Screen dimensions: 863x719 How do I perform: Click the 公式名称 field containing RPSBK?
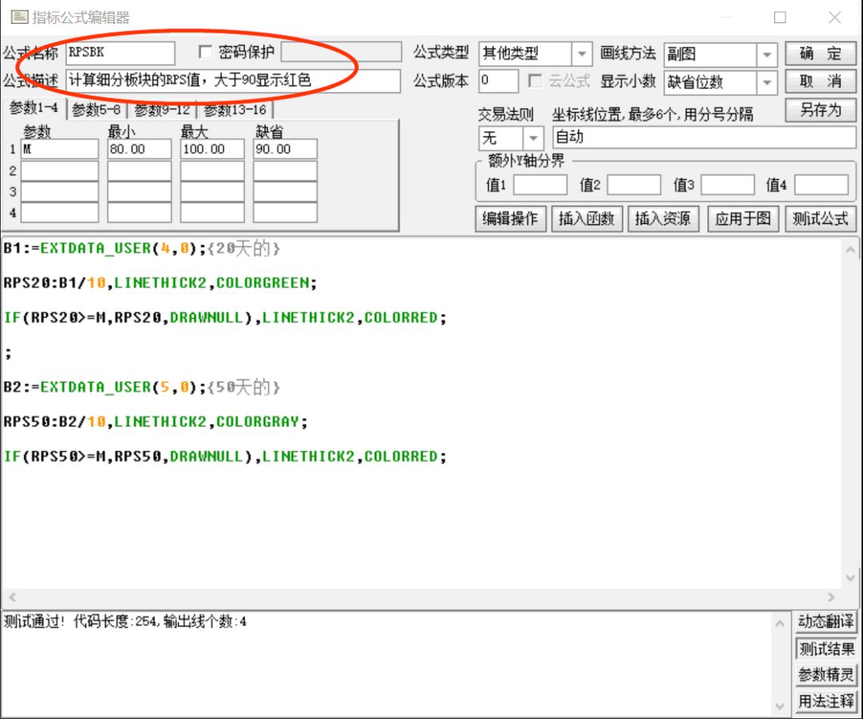click(120, 54)
